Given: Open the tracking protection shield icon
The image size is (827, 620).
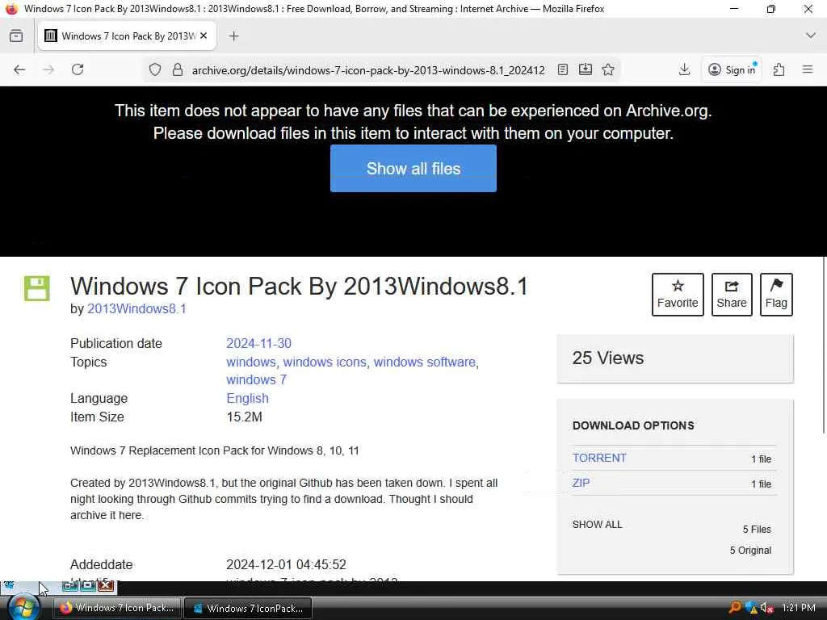Looking at the screenshot, I should 154,69.
